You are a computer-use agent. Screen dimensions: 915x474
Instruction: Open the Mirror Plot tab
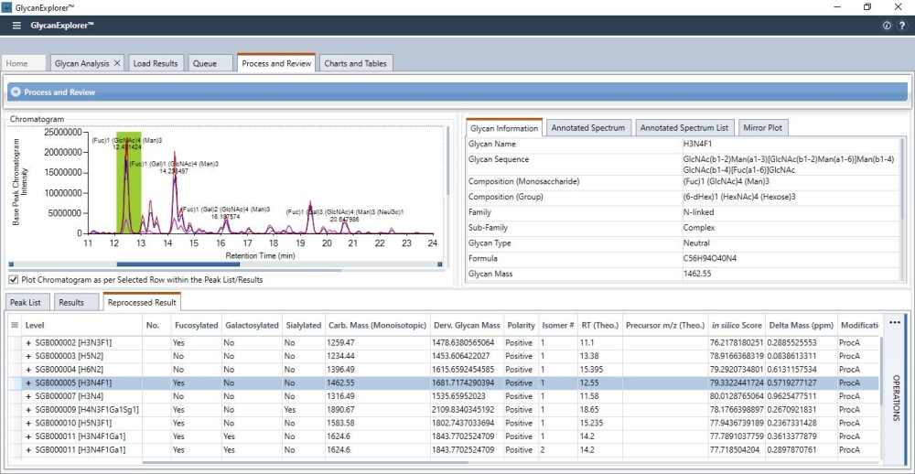[764, 127]
